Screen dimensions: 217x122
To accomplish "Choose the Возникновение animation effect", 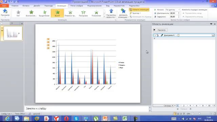I will [x=31, y=13].
